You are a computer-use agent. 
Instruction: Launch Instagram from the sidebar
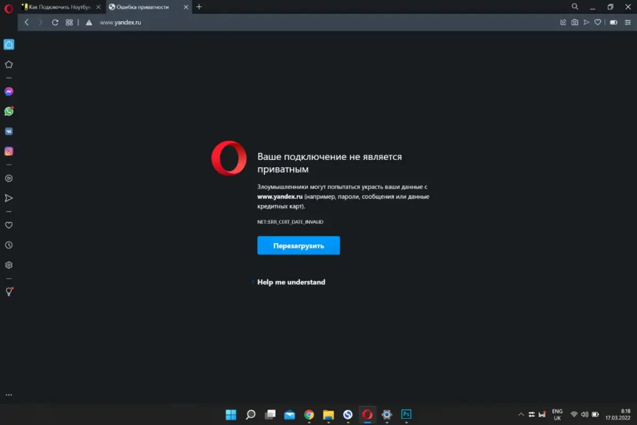click(9, 151)
